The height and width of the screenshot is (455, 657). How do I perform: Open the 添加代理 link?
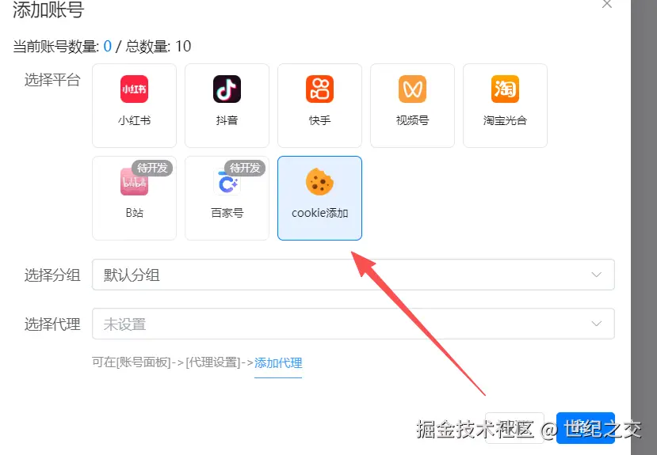tap(278, 362)
